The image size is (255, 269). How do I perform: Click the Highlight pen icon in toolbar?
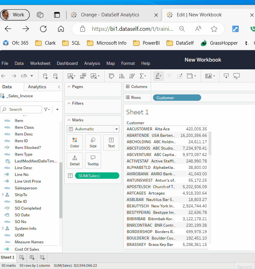[x=157, y=76]
